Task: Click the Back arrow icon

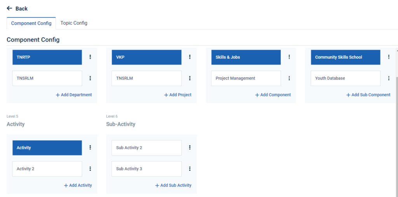Action: pos(9,9)
